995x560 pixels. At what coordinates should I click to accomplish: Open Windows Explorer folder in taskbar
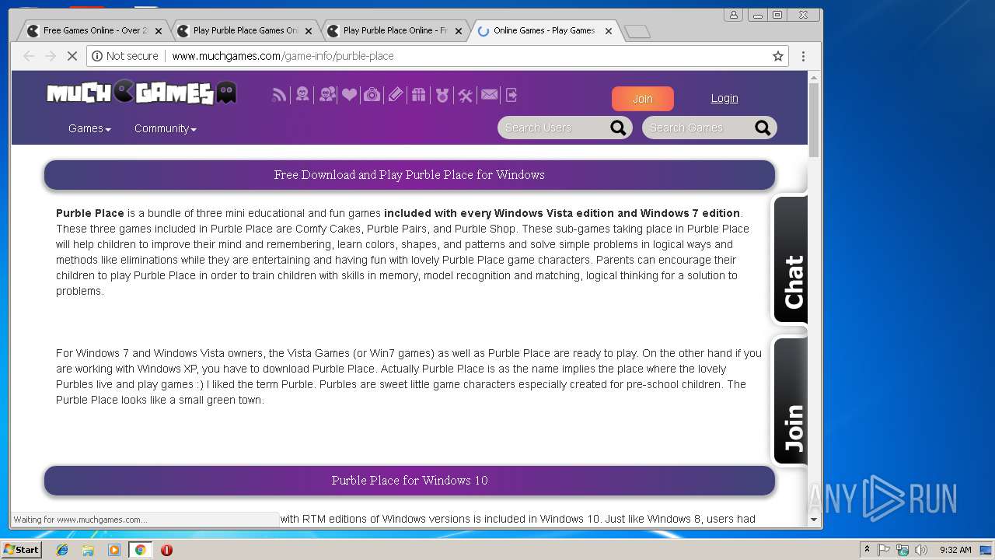pos(88,550)
